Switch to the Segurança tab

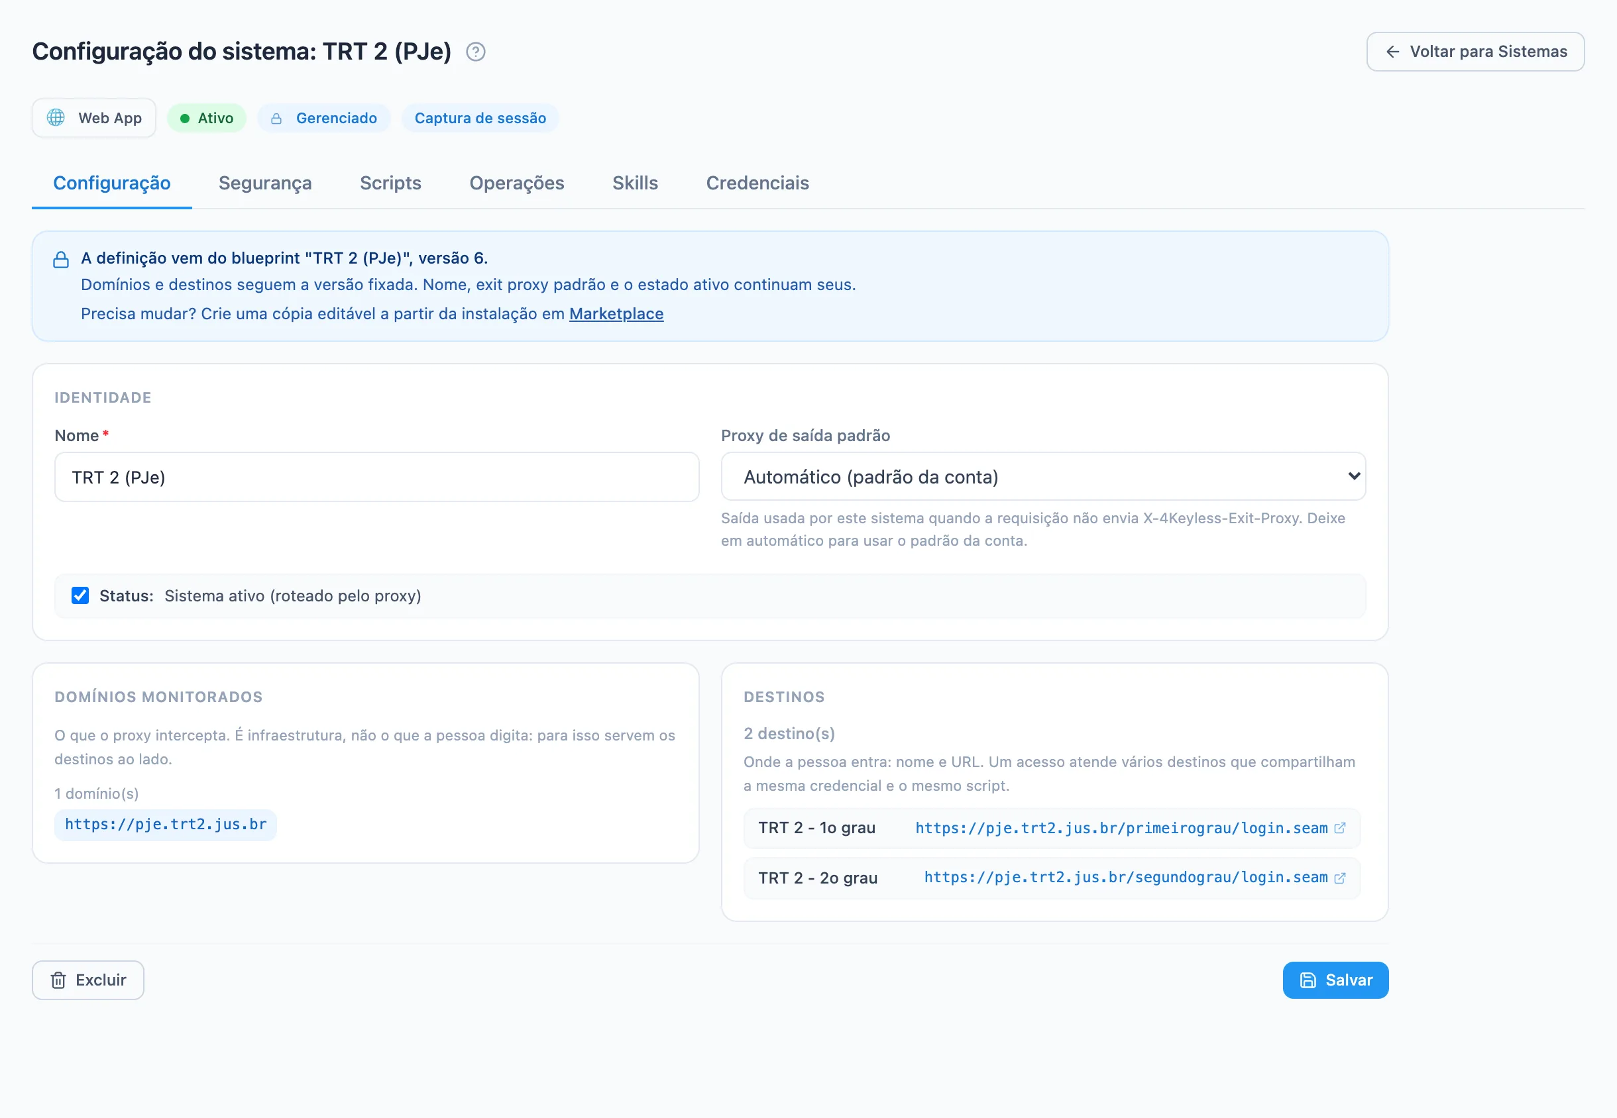coord(265,183)
